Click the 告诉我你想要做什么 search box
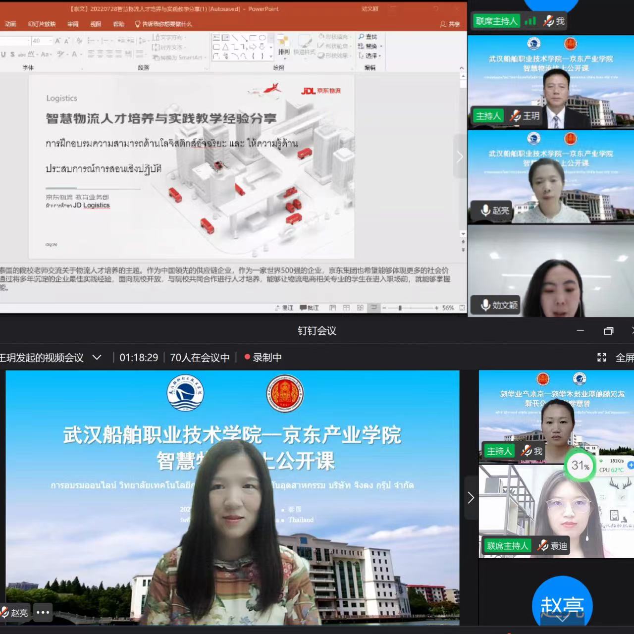 (163, 24)
